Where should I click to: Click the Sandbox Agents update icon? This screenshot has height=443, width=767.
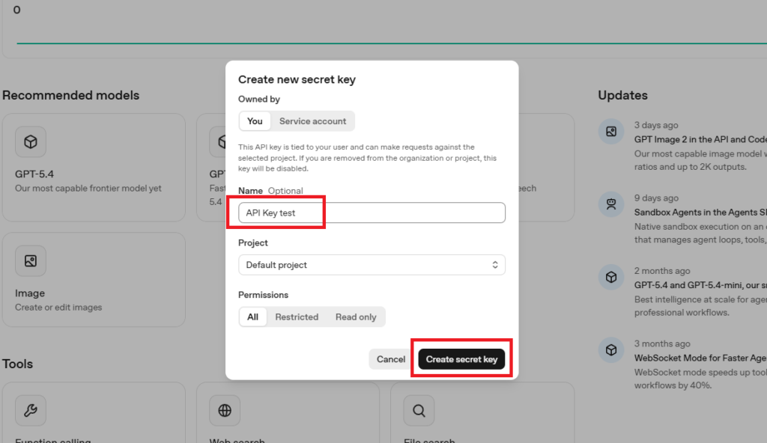coord(611,205)
